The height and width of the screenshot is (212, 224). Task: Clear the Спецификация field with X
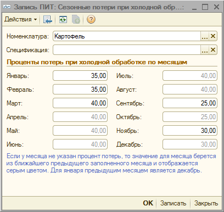[213, 50]
